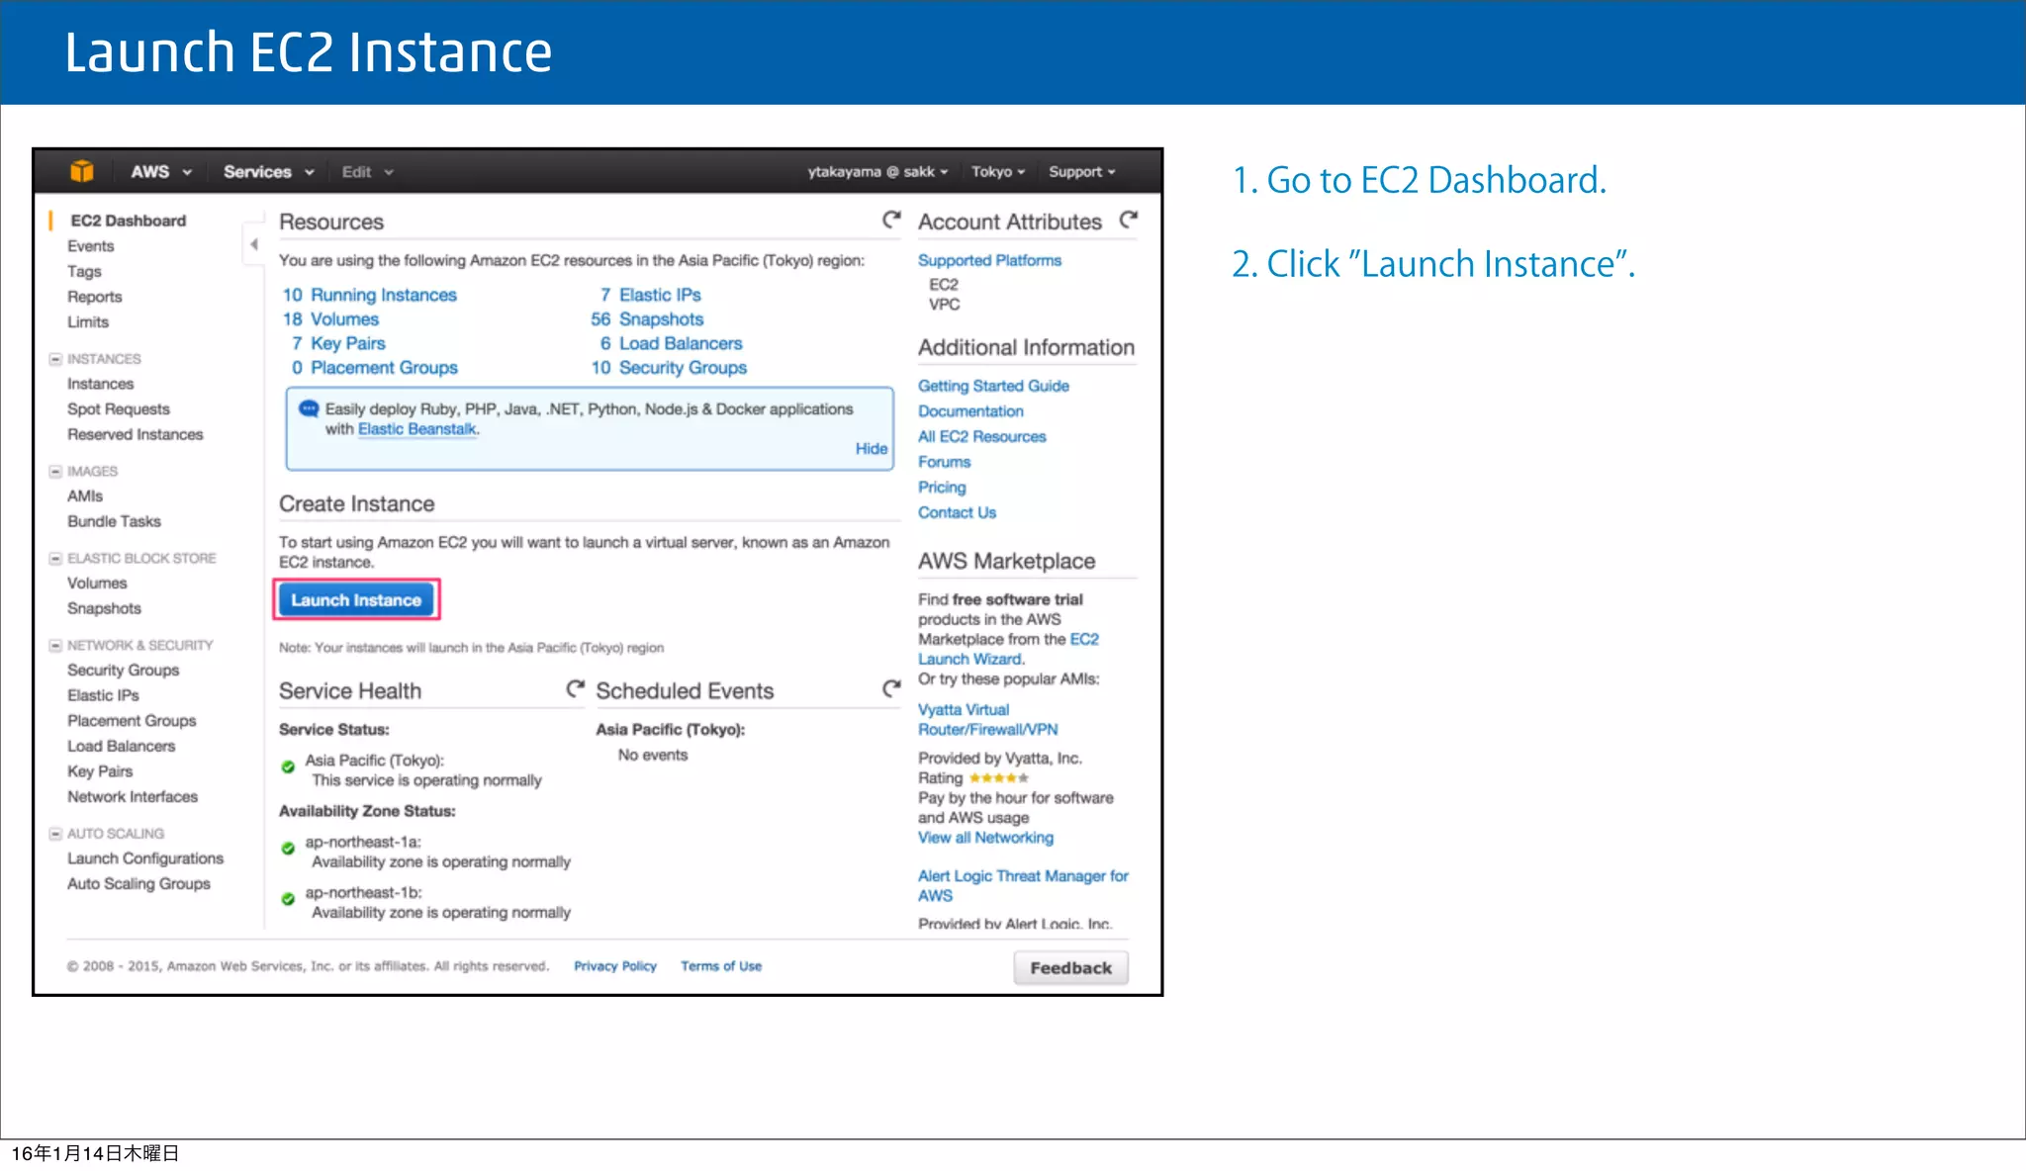Refresh Scheduled Events section
2026x1171 pixels.
891,688
